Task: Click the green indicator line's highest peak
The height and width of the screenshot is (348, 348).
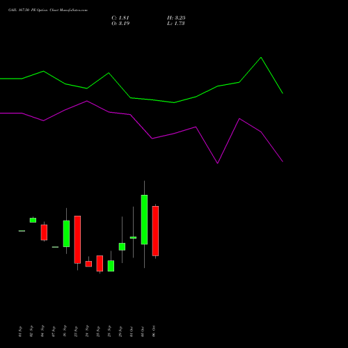Action: click(261, 57)
